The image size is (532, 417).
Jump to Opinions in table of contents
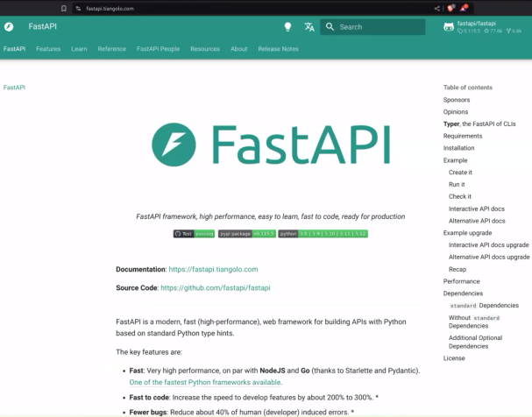[456, 112]
